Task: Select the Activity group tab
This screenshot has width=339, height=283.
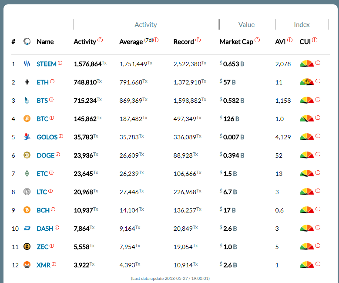Action: 146,24
